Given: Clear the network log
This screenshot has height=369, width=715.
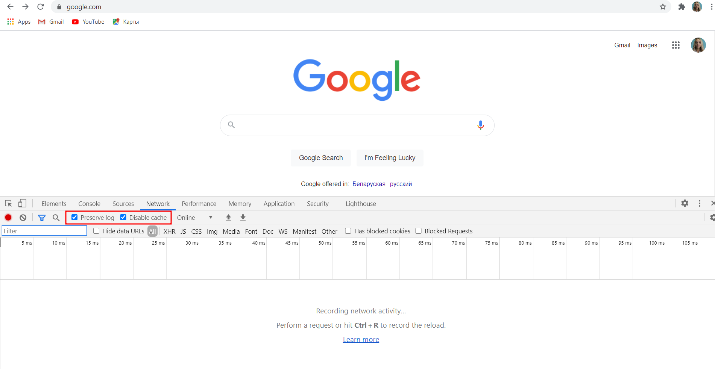Looking at the screenshot, I should point(23,218).
